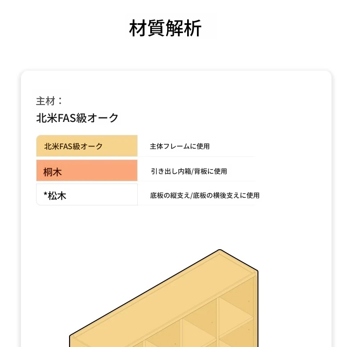Screen dimensions: 352x347
Task: Click the 底板の縦支え/底板の横後支えに使用 description
Action: pyautogui.click(x=205, y=195)
